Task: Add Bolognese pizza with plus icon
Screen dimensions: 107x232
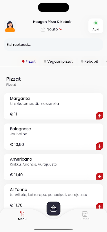Action: click(99, 146)
